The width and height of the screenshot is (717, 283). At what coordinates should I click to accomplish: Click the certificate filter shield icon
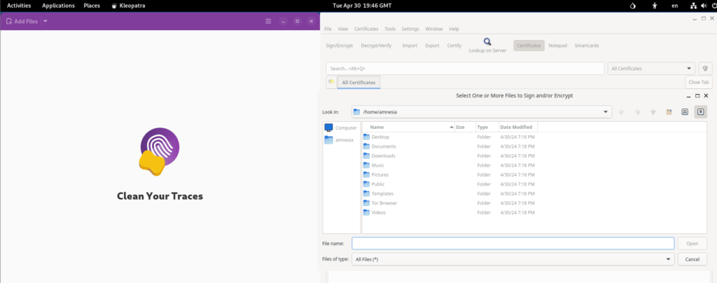(x=705, y=69)
